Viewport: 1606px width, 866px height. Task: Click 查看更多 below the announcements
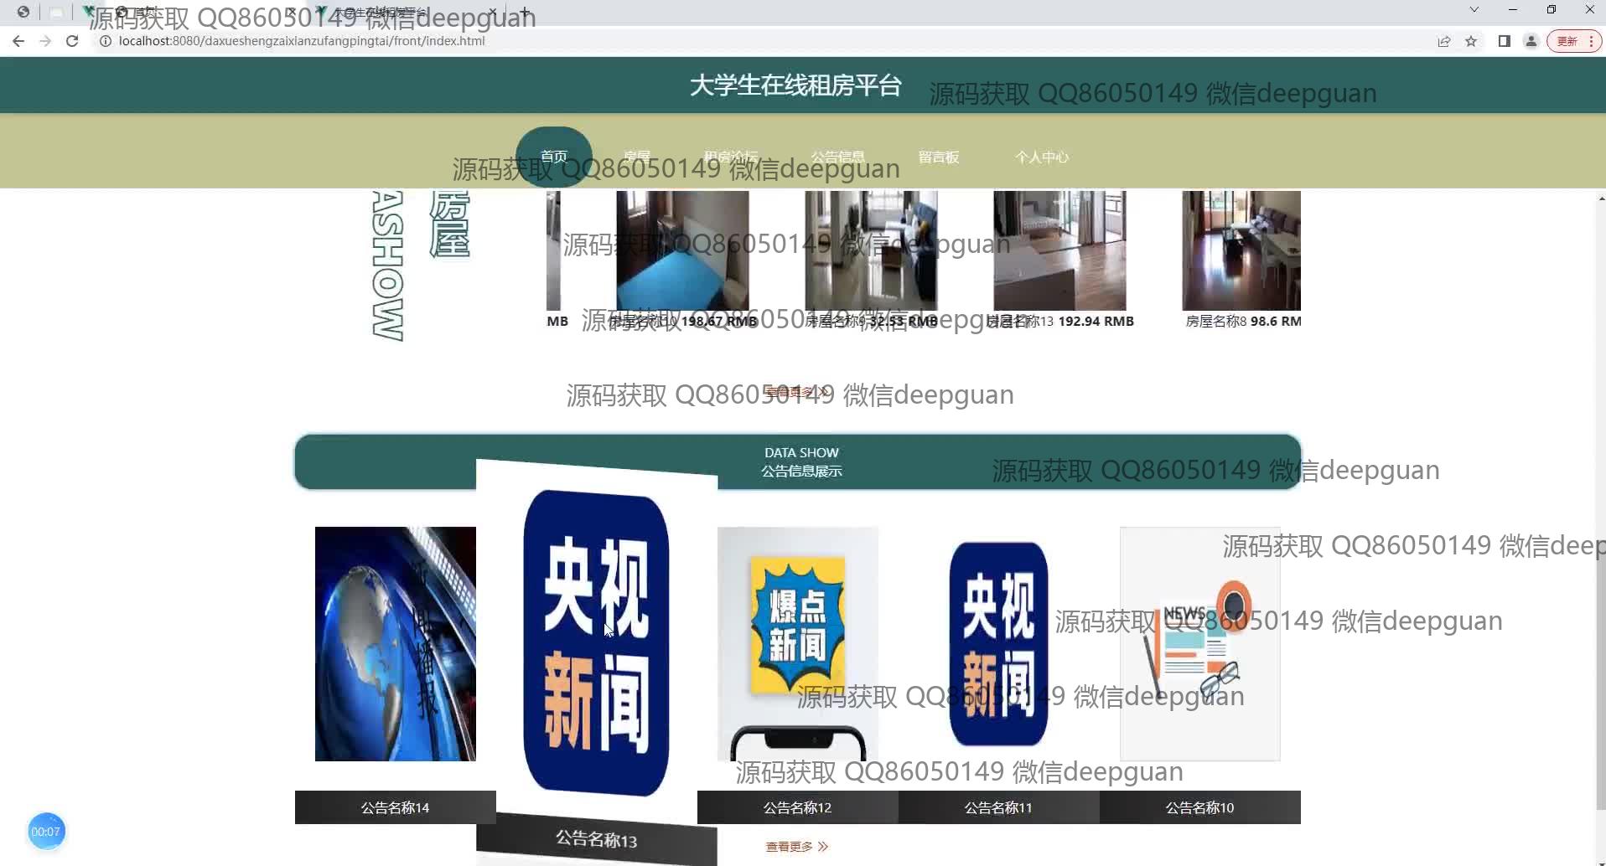point(796,847)
